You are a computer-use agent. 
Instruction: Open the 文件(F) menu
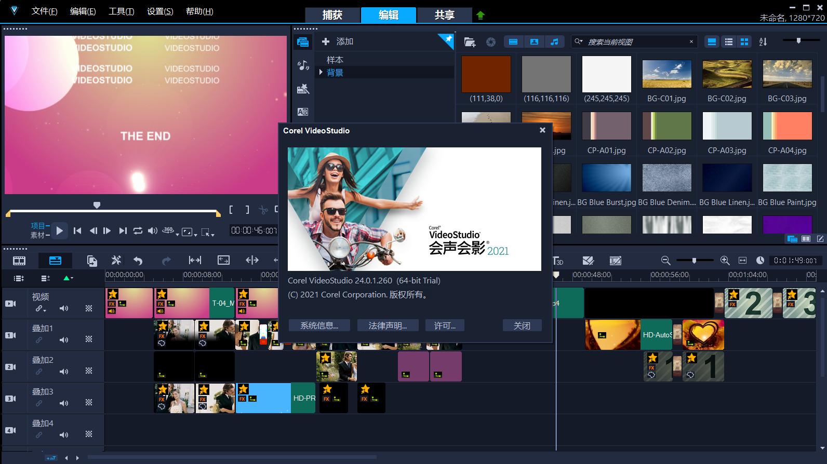tap(45, 11)
